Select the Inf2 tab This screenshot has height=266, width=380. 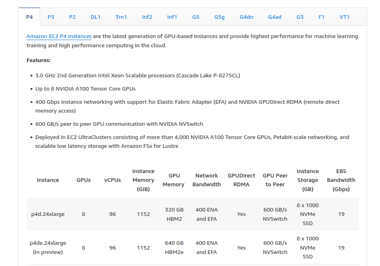pos(147,17)
